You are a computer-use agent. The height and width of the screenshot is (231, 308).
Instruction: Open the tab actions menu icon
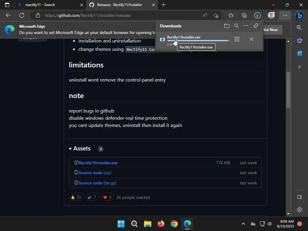pyautogui.click(x=7, y=5)
